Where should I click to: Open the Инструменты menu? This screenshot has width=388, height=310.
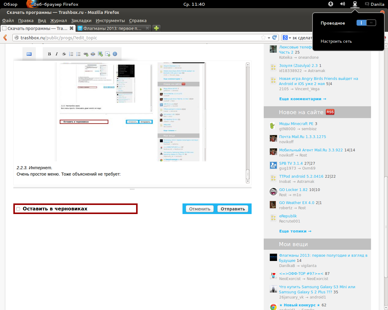110,21
